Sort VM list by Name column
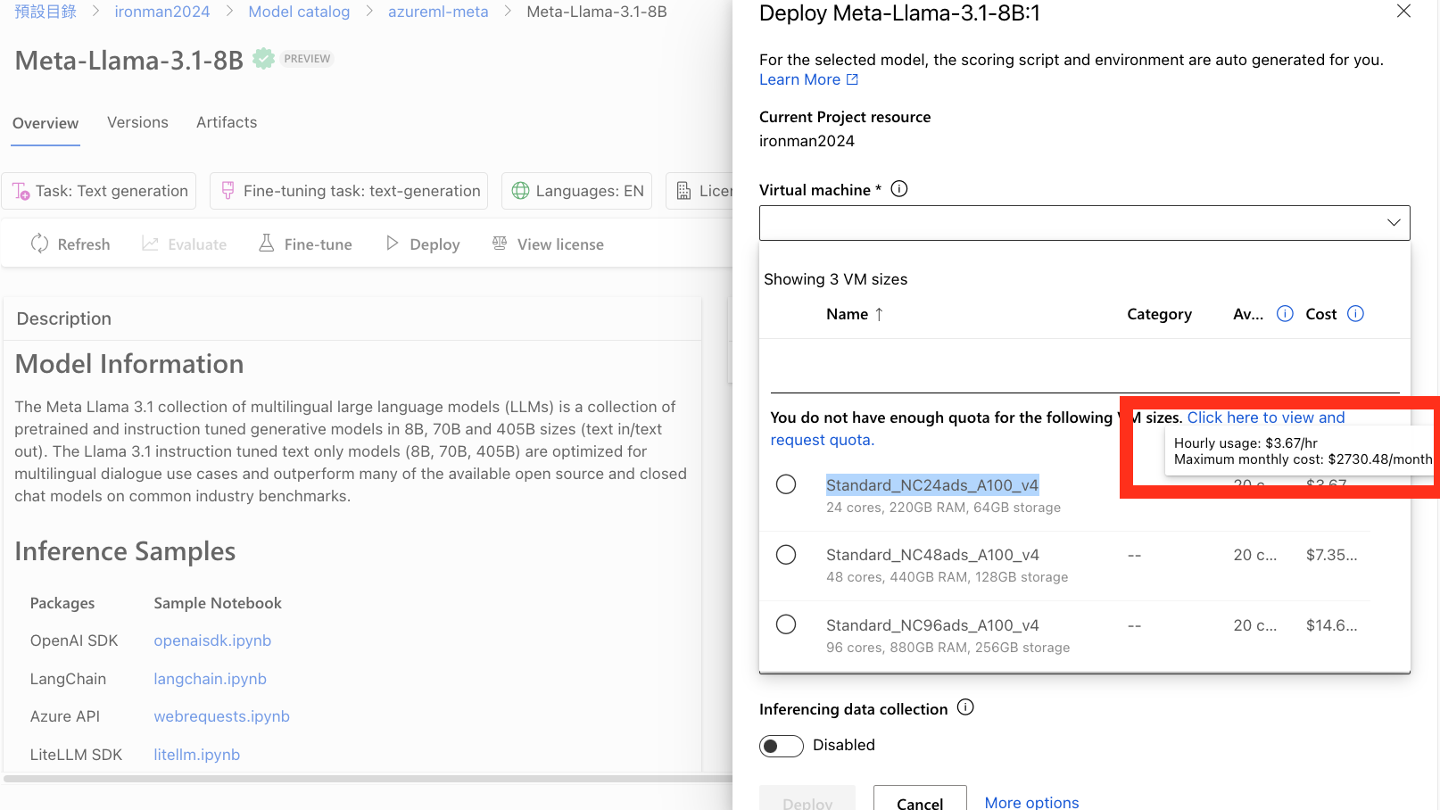Screen dimensions: 1440x810 coord(854,314)
